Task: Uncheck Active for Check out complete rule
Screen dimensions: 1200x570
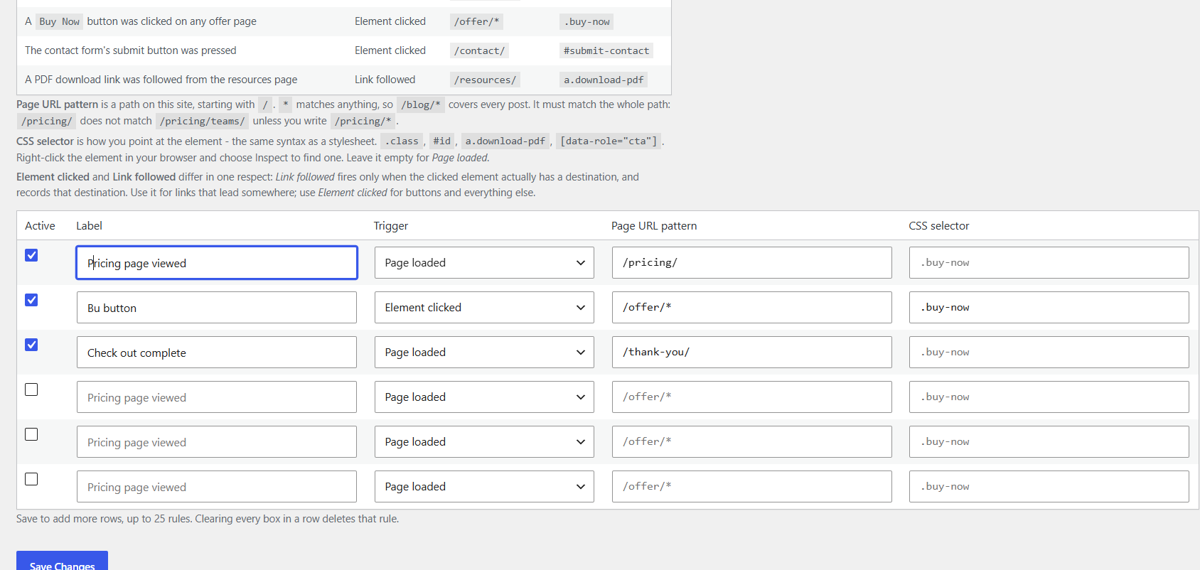Action: (x=31, y=345)
